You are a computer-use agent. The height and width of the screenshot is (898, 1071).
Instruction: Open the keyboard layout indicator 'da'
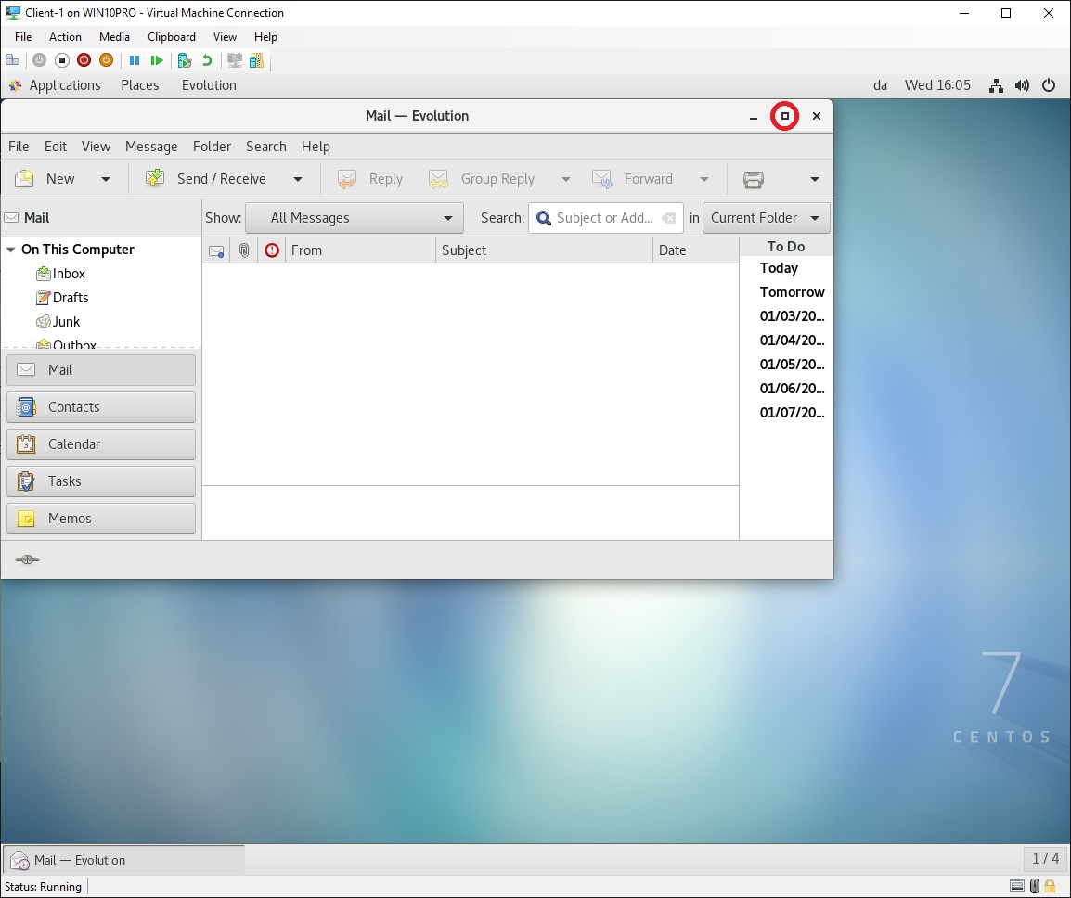tap(880, 85)
